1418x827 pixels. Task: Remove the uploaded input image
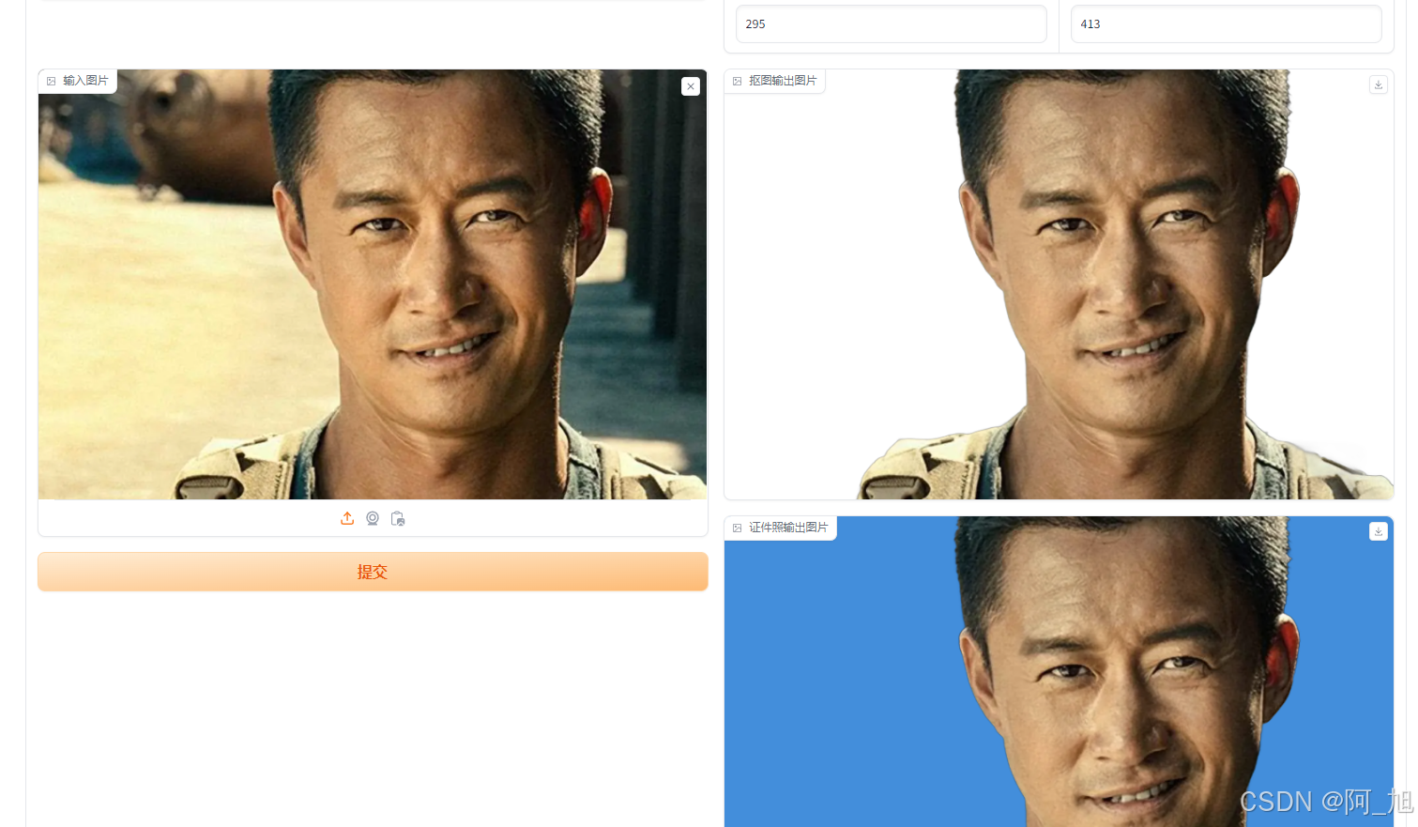point(691,85)
